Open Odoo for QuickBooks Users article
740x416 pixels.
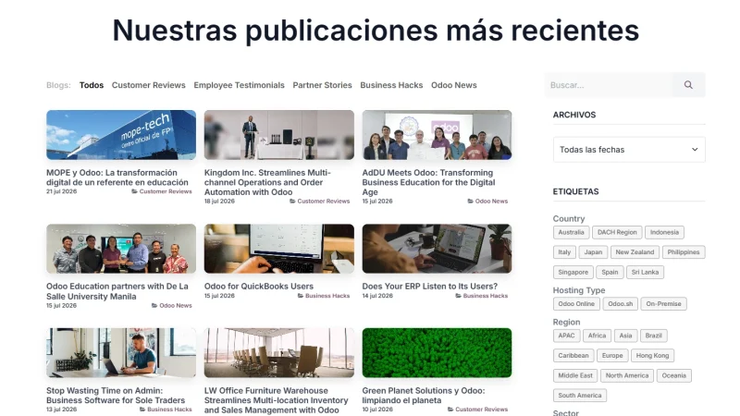point(259,287)
